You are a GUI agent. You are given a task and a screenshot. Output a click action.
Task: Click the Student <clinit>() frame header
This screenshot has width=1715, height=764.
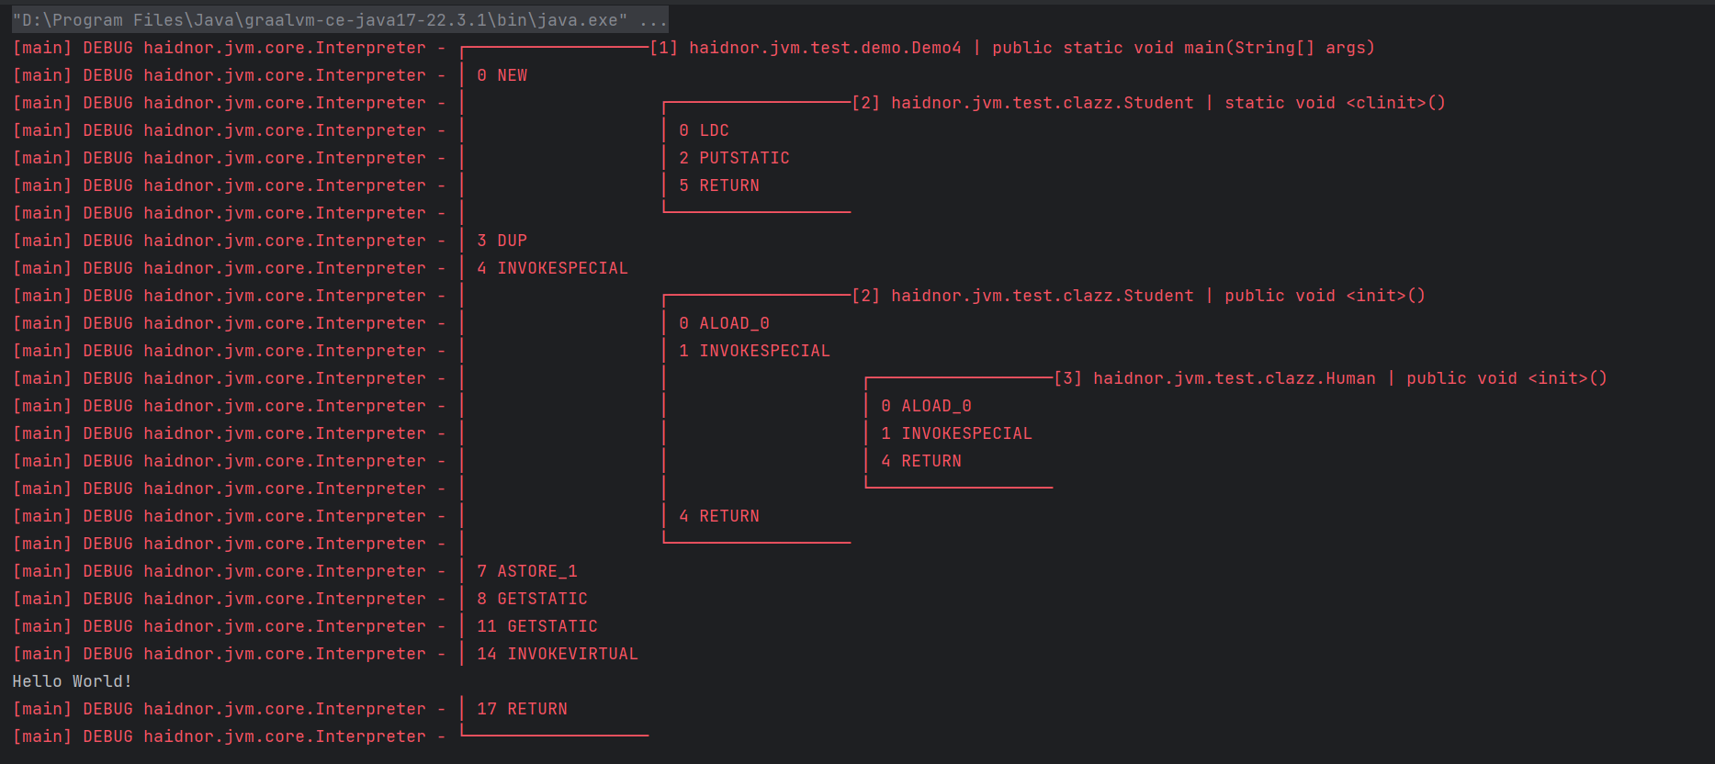click(1148, 103)
